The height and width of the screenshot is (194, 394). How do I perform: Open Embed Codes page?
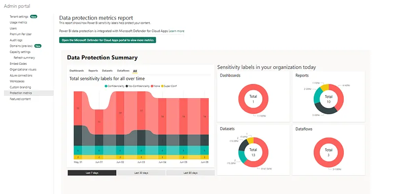coord(18,64)
